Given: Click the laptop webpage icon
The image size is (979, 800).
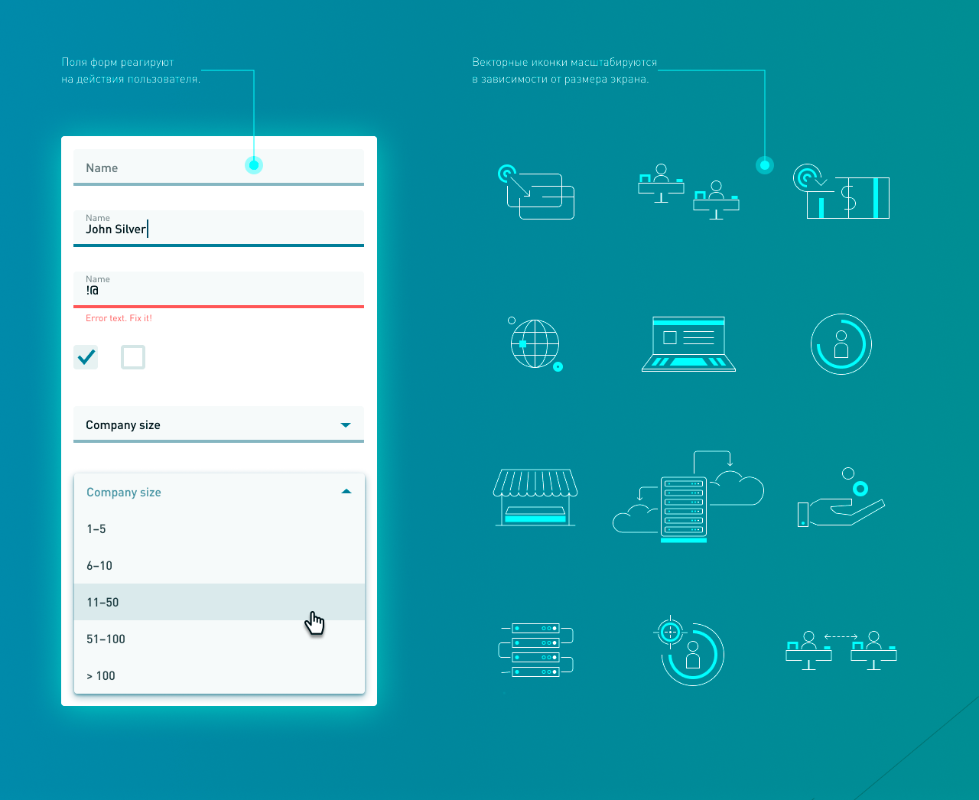Looking at the screenshot, I should [x=688, y=344].
